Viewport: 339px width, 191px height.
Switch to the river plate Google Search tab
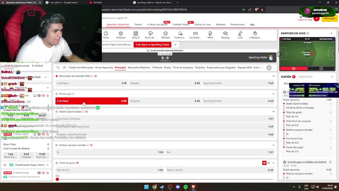(64, 2)
